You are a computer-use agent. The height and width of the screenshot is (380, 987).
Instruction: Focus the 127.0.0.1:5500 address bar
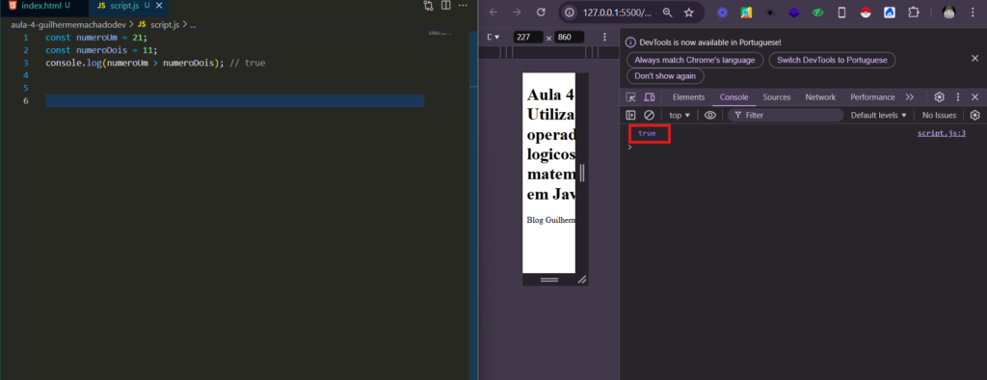pyautogui.click(x=618, y=12)
